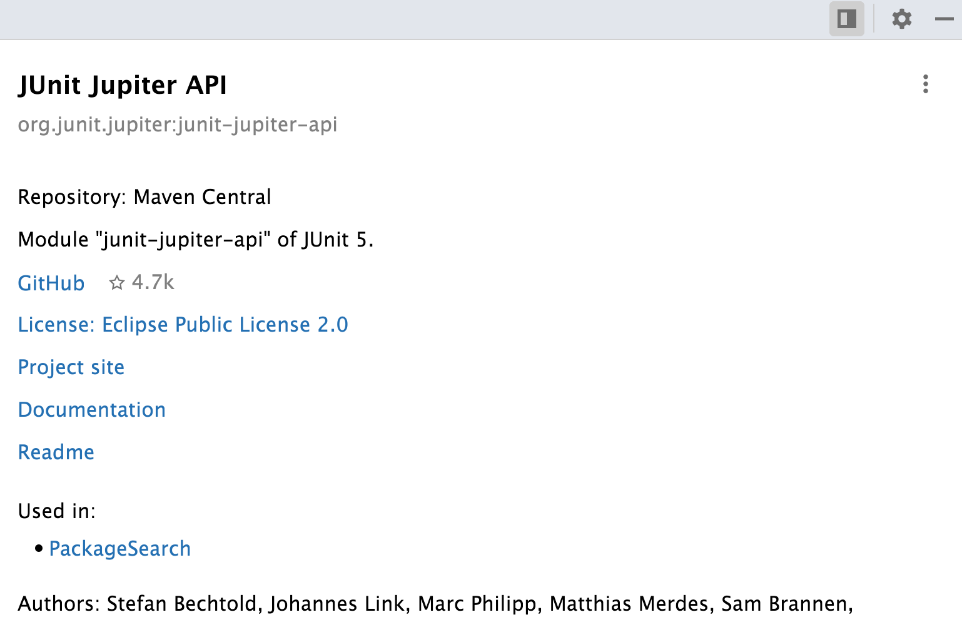This screenshot has width=962, height=637.
Task: Click the star icon next to 4.7k
Action: (x=116, y=283)
